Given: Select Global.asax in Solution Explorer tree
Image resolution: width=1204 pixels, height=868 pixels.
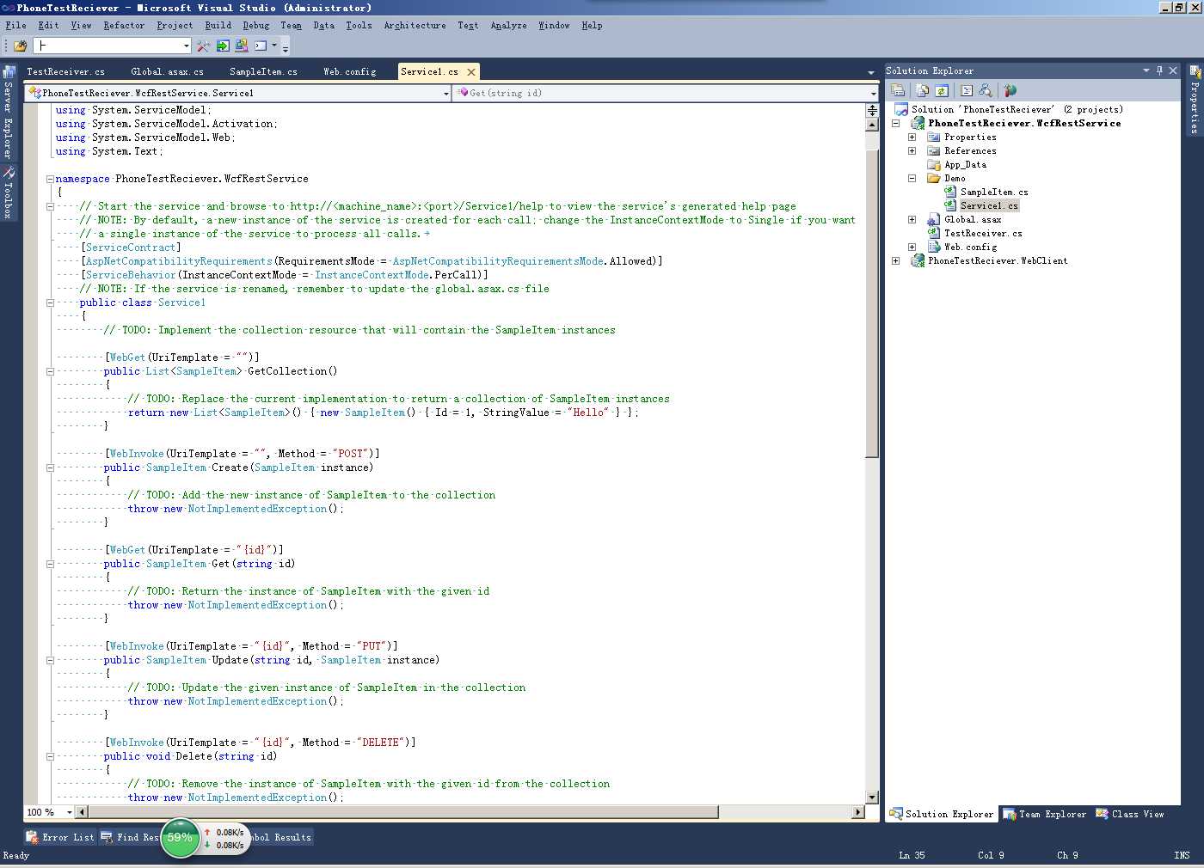Looking at the screenshot, I should 973,219.
